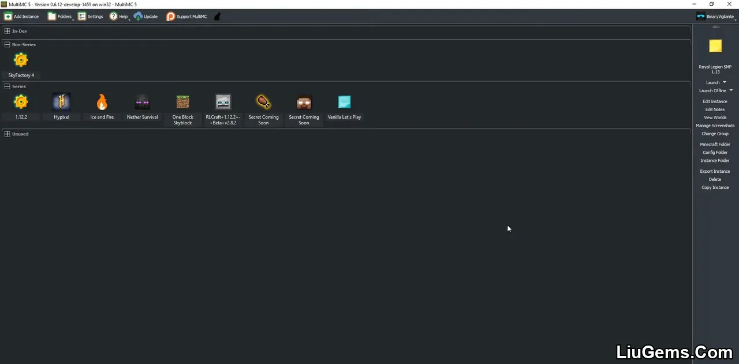739x364 pixels.
Task: Click View Worlds
Action: coord(715,117)
